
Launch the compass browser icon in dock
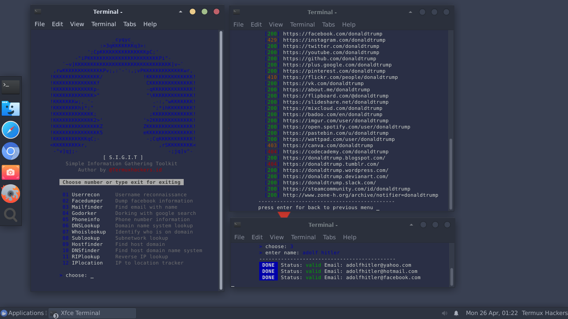tap(11, 130)
